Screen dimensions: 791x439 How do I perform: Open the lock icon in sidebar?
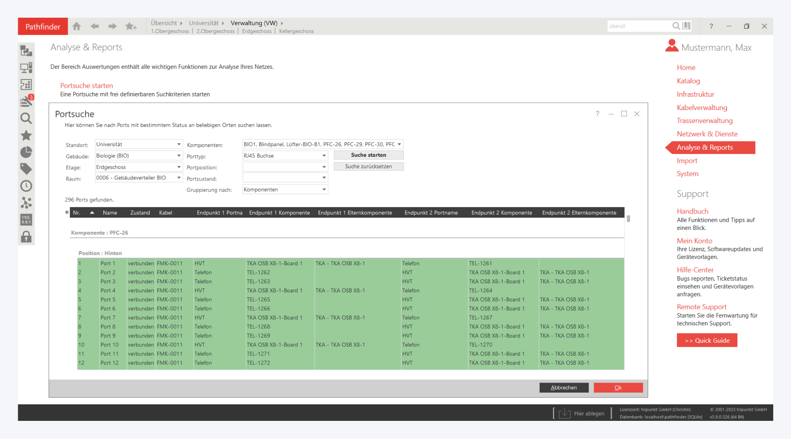click(26, 237)
